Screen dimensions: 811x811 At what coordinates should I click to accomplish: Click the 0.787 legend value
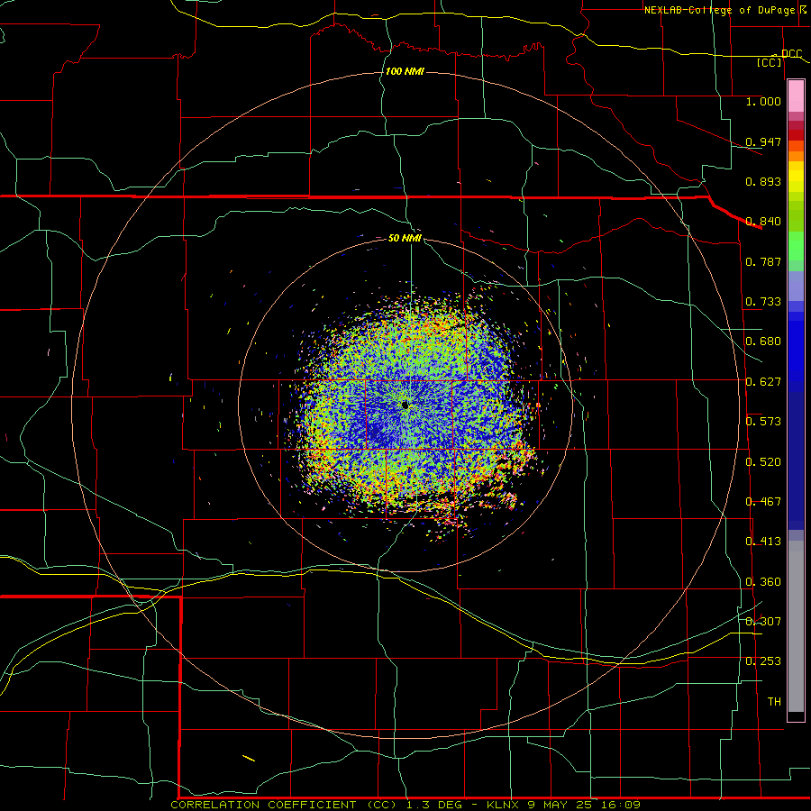click(x=763, y=261)
